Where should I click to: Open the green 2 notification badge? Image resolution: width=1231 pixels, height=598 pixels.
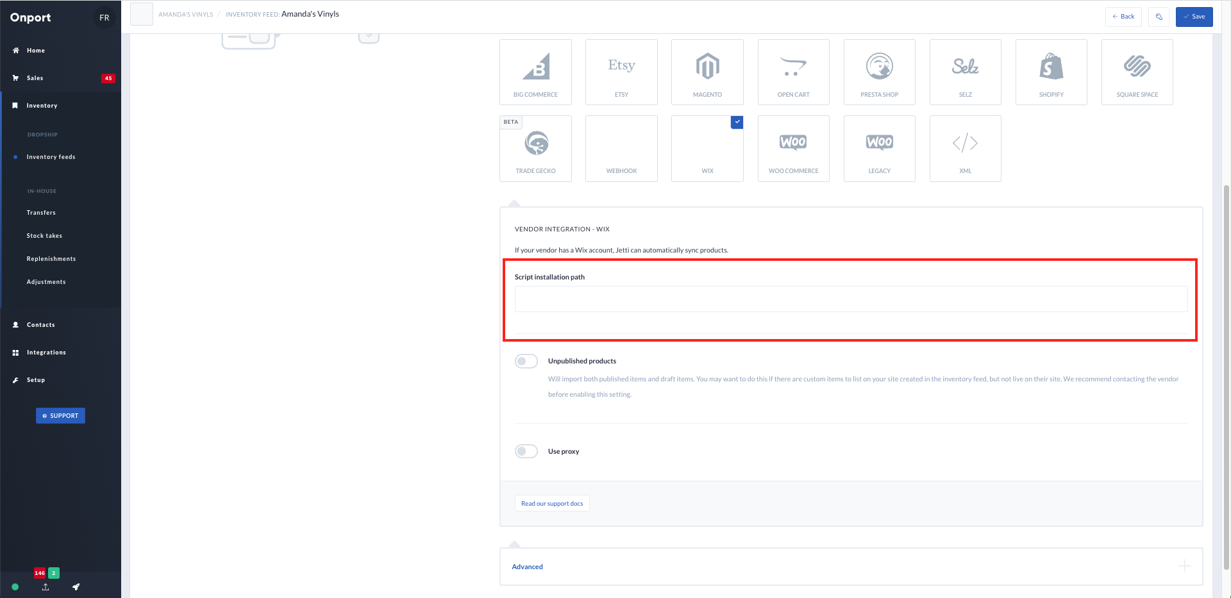pyautogui.click(x=54, y=573)
